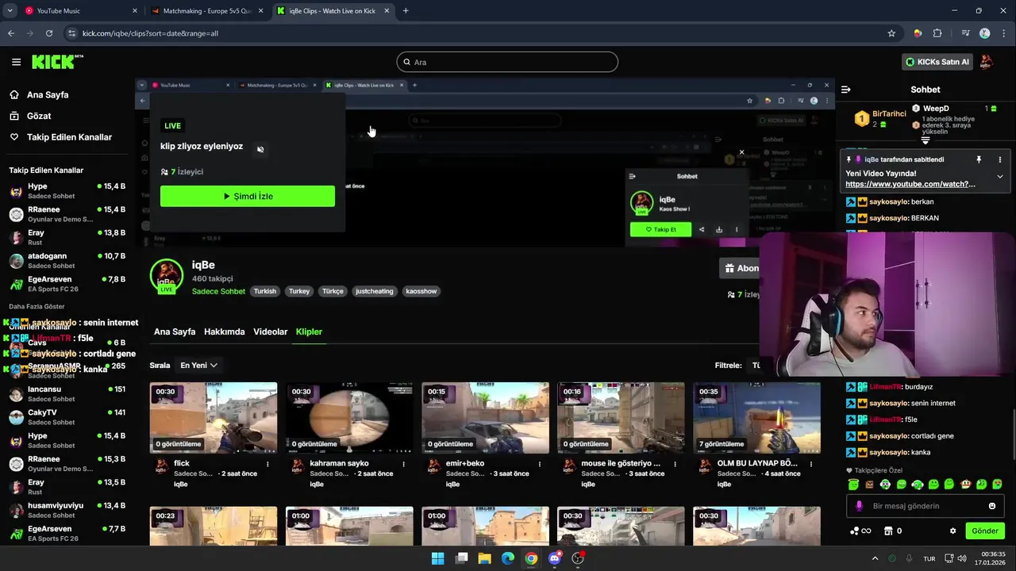Viewport: 1016px width, 571px height.
Task: Click the justcheating tag
Action: pos(375,291)
